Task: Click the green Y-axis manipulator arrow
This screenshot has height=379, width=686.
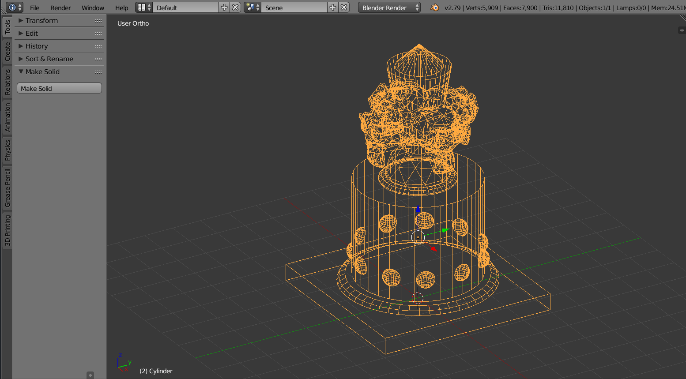Action: pos(445,230)
